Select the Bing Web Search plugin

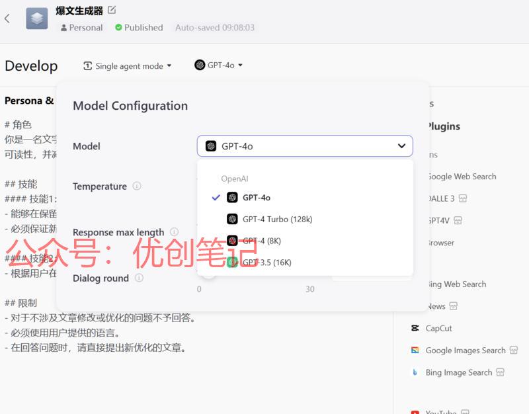pos(458,284)
